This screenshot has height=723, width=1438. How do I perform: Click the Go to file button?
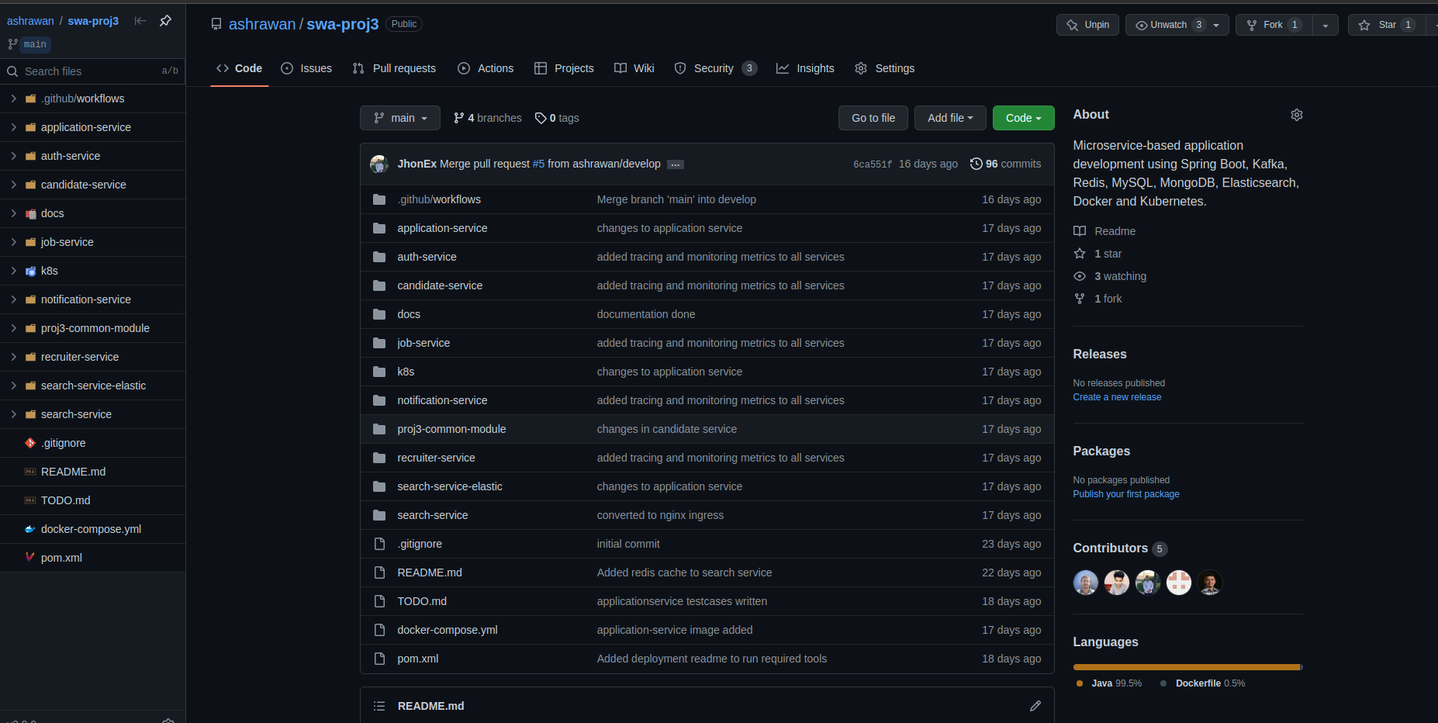(x=873, y=117)
